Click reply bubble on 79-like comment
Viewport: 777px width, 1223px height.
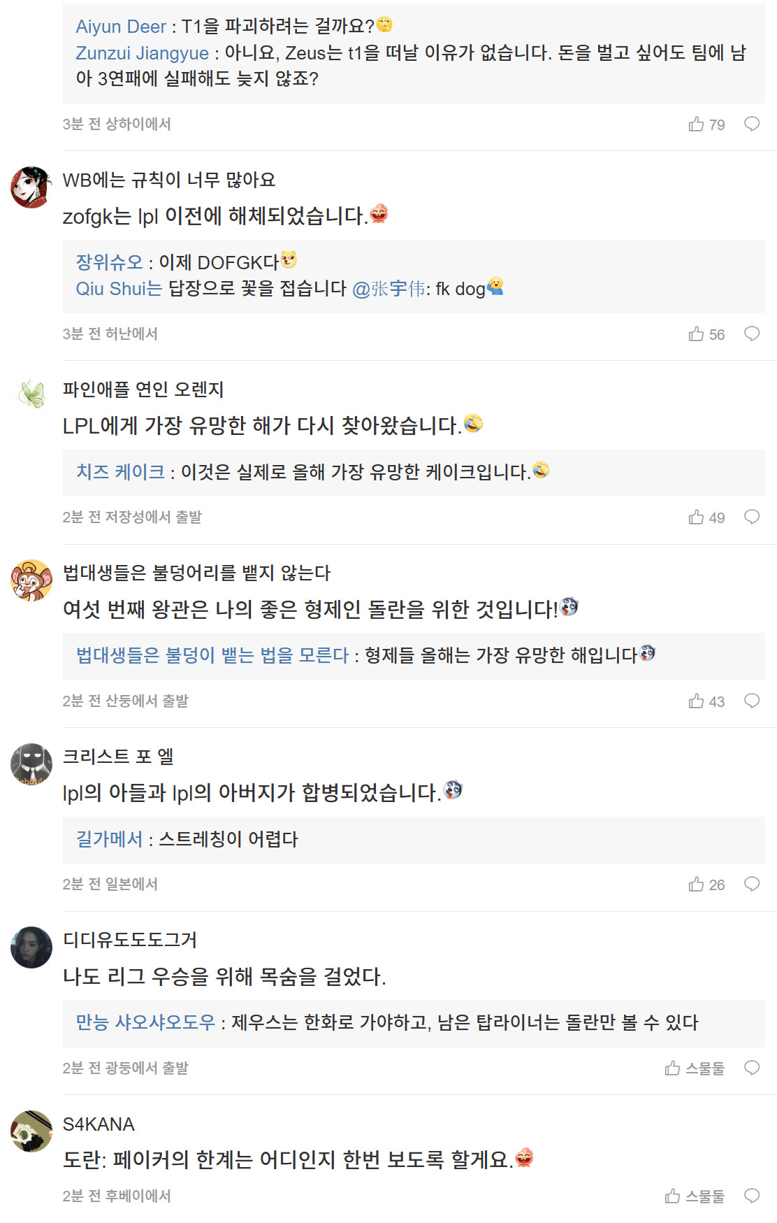click(x=752, y=124)
